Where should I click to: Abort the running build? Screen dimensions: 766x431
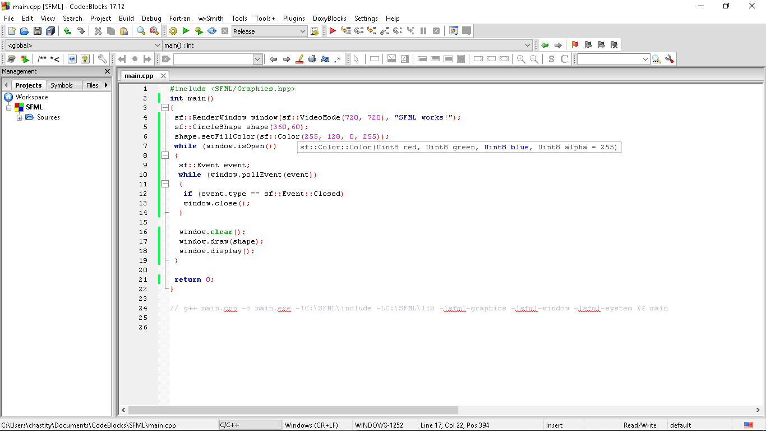click(224, 31)
